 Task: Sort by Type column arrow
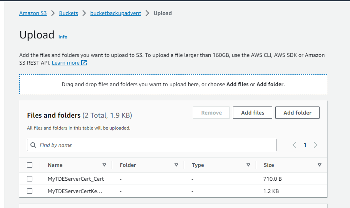tap(248, 165)
